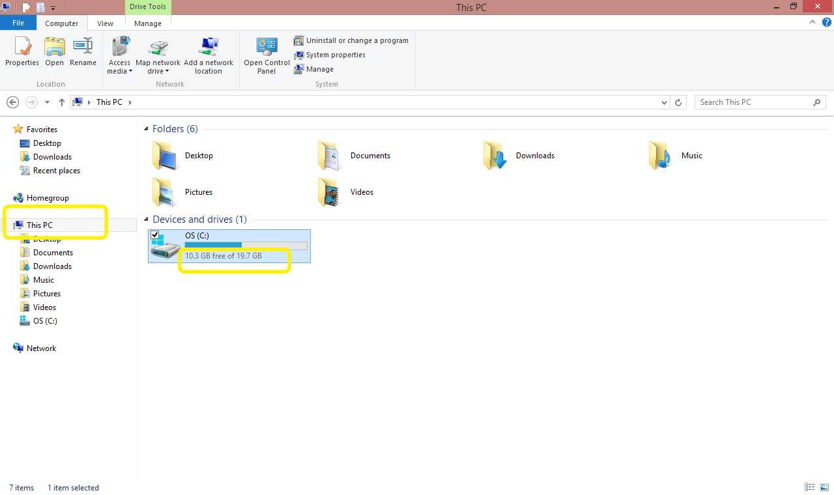Switch to Details view in status bar
Viewport: 834px width, 495px height.
tap(809, 487)
